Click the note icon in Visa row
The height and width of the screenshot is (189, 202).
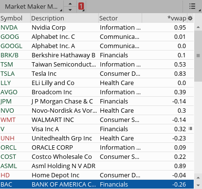point(190,129)
